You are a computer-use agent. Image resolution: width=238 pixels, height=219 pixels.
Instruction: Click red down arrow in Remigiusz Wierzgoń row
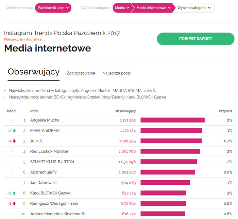point(14,203)
